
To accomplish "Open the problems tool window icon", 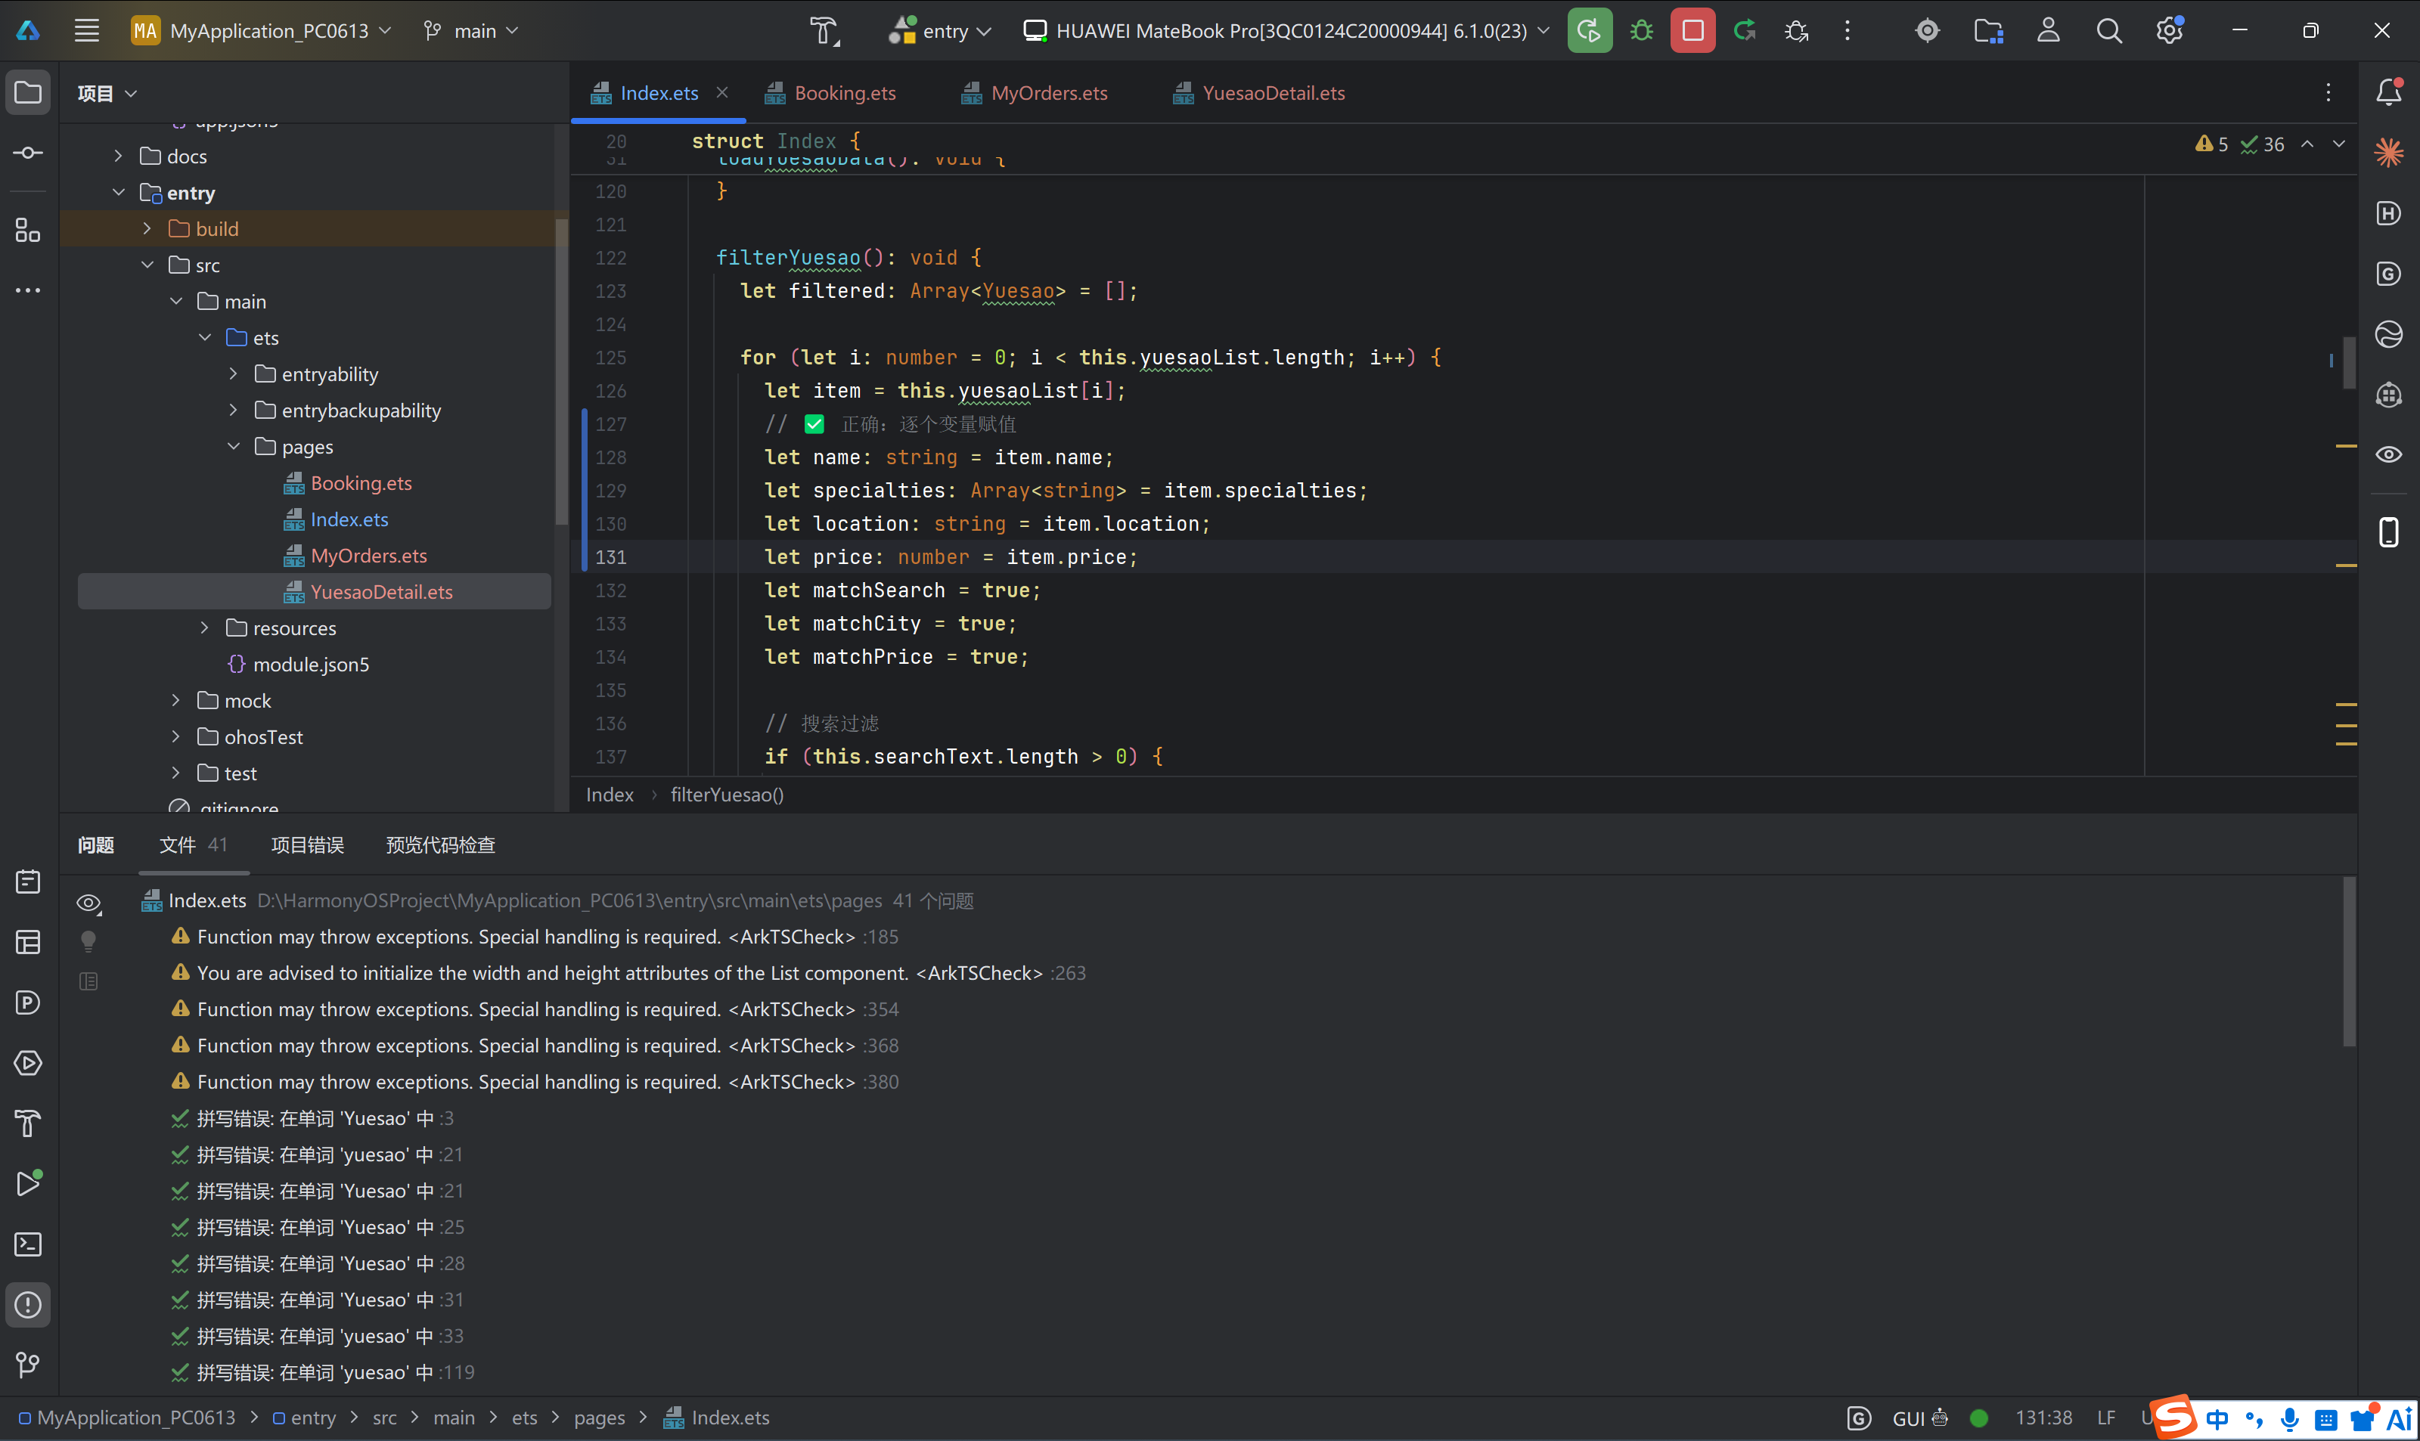I will 28,1304.
